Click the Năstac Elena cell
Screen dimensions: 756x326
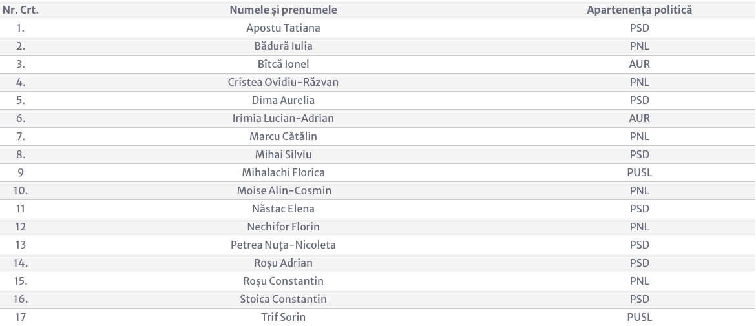tap(283, 209)
